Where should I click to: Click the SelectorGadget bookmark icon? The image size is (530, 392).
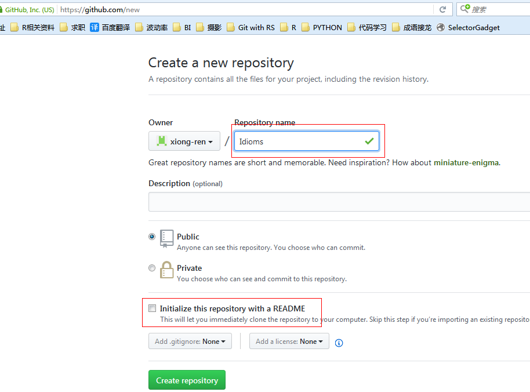click(x=441, y=27)
